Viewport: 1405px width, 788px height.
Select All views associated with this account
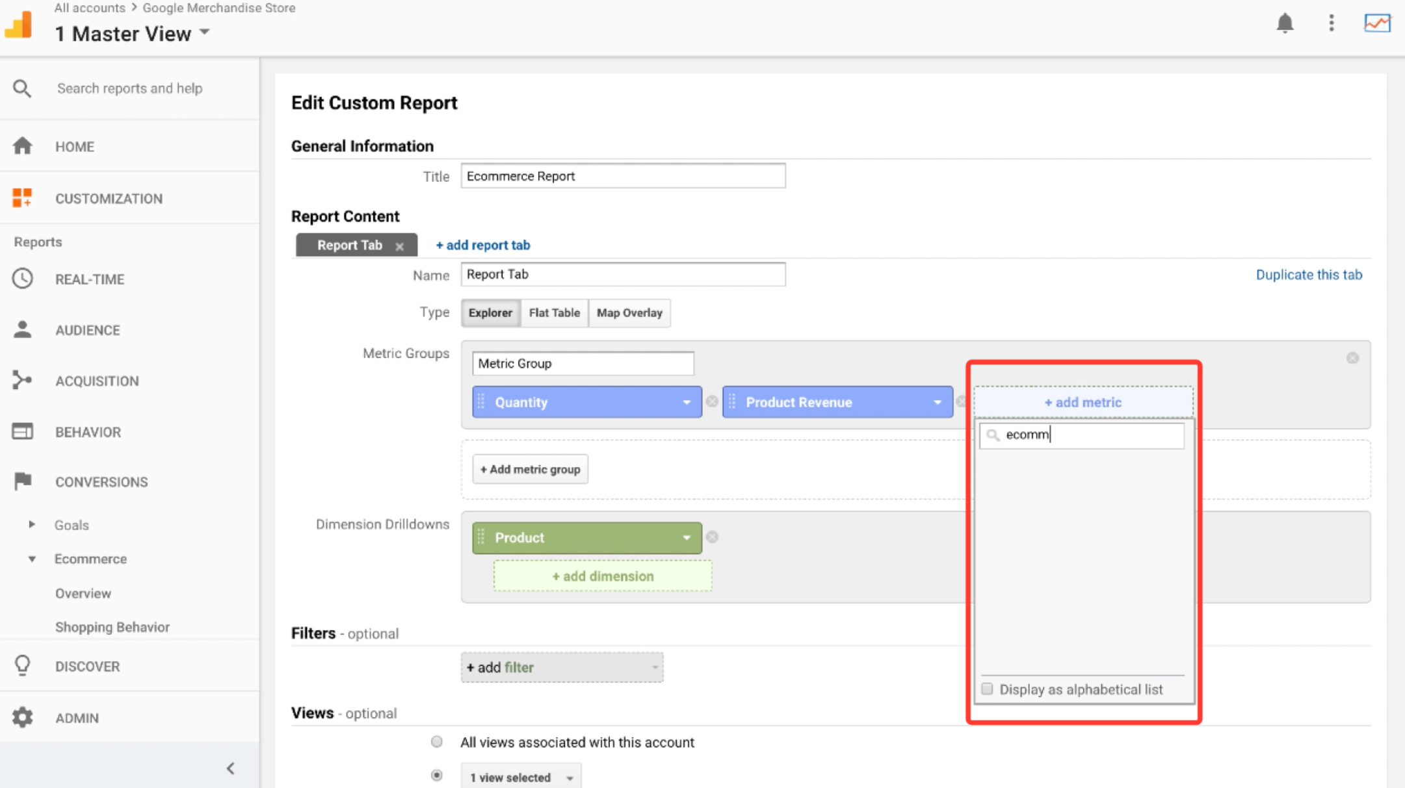click(436, 742)
